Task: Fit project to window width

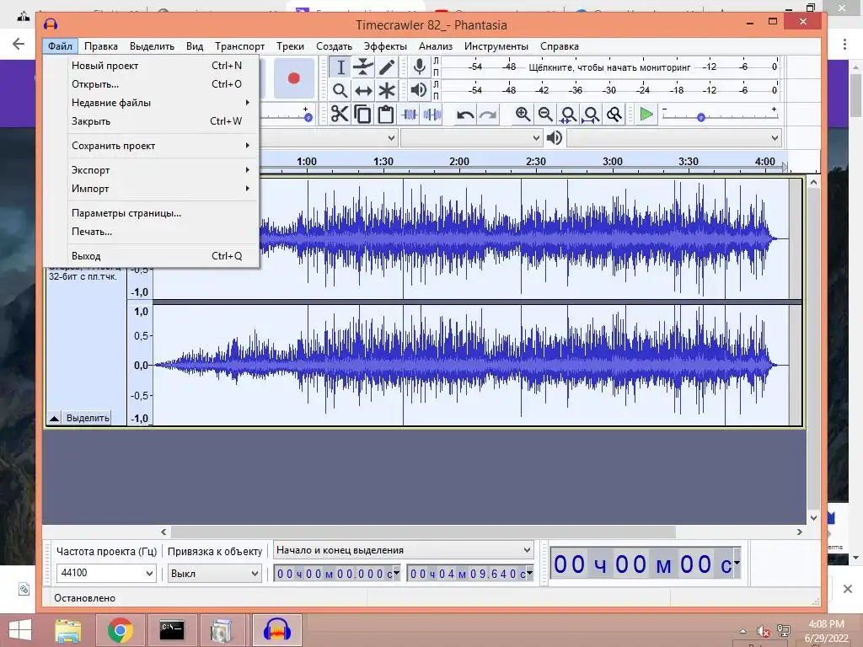Action: click(x=591, y=115)
